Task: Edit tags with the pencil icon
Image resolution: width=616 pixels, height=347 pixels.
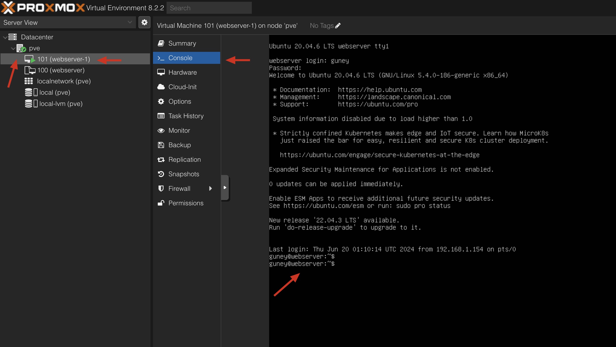Action: click(x=338, y=26)
